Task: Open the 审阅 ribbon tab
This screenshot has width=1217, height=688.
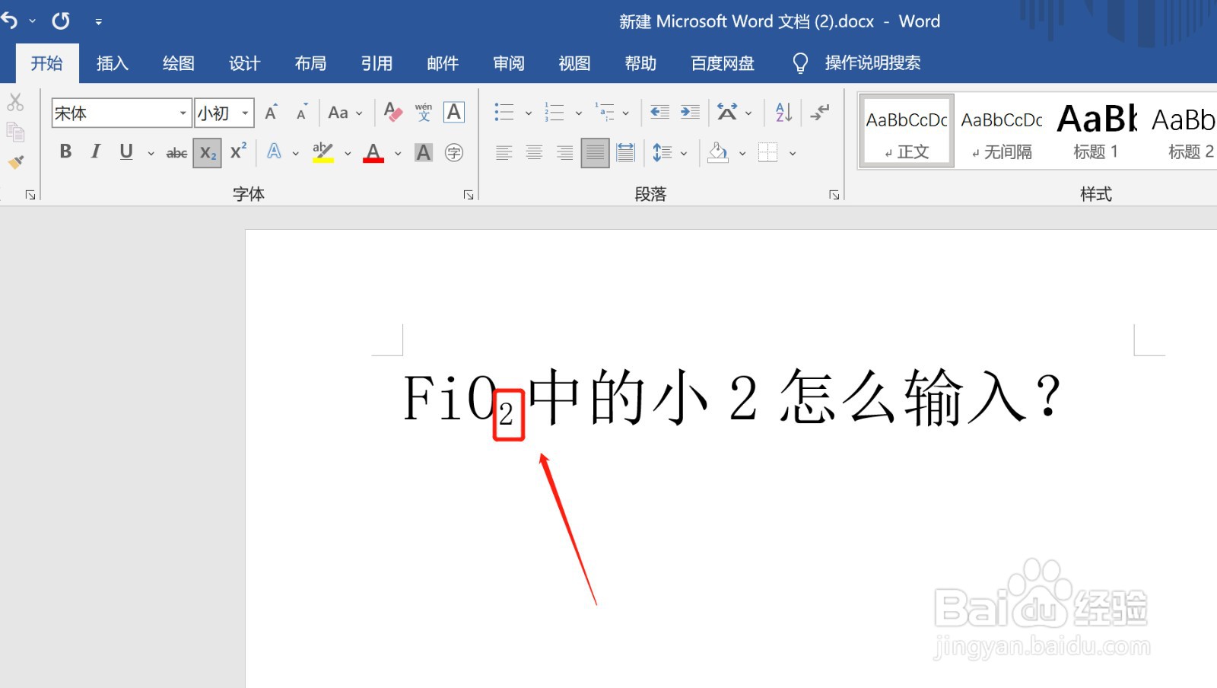Action: point(509,63)
